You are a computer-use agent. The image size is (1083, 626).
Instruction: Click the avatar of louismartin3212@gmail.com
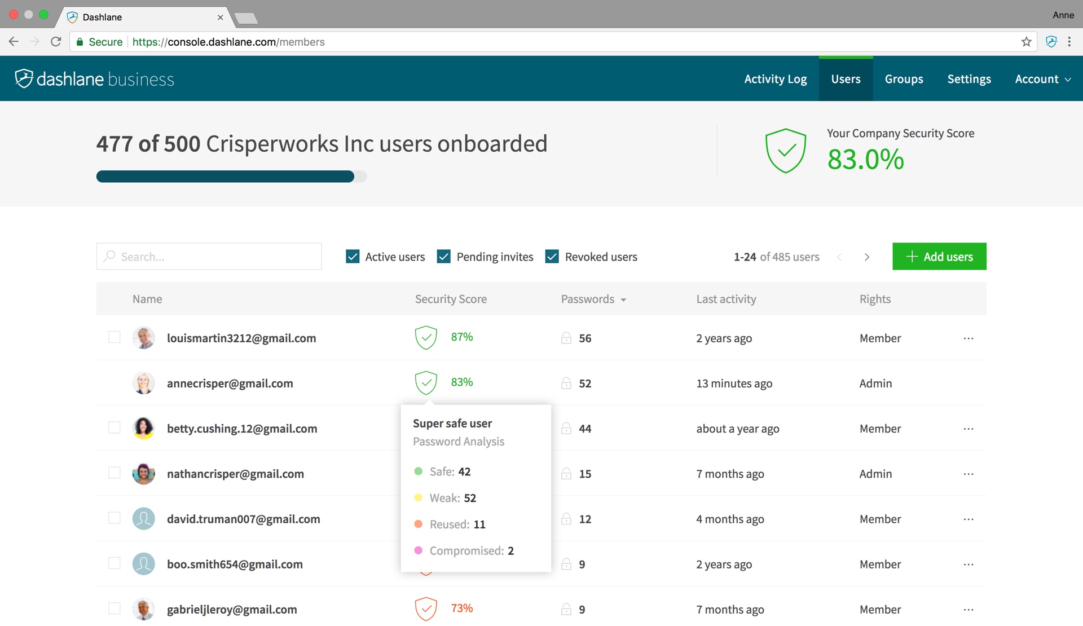coord(143,338)
